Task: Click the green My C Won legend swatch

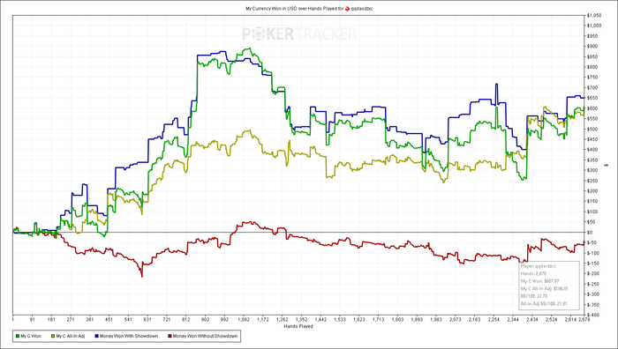Action: [x=17, y=336]
